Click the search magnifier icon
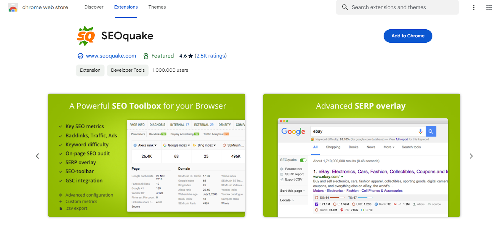Image resolution: width=495 pixels, height=226 pixels. (345, 7)
